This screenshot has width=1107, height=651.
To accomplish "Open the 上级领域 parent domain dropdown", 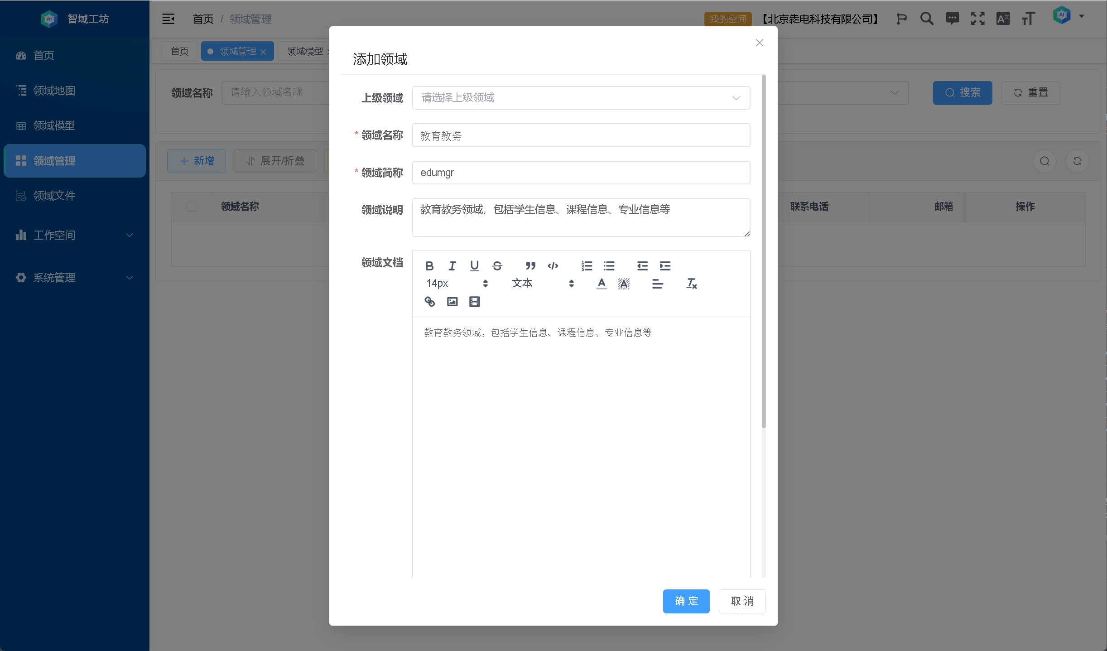I will [581, 98].
